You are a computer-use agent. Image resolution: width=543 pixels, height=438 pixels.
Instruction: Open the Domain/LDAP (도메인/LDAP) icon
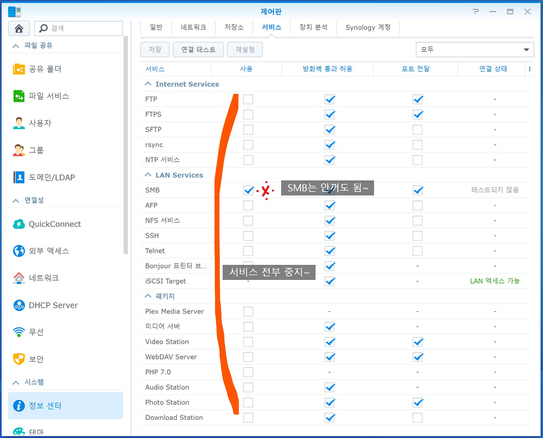pos(19,177)
